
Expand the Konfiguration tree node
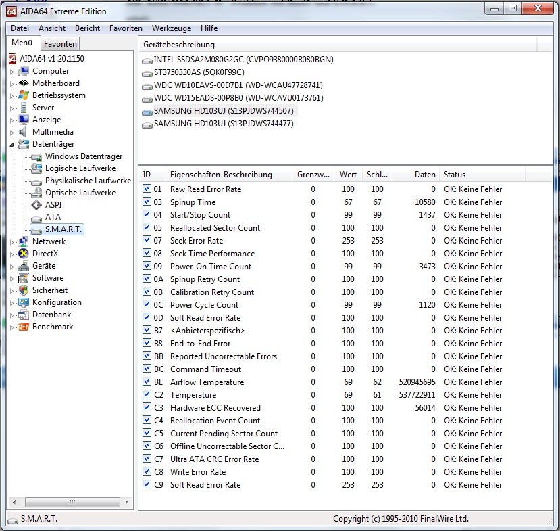click(11, 303)
